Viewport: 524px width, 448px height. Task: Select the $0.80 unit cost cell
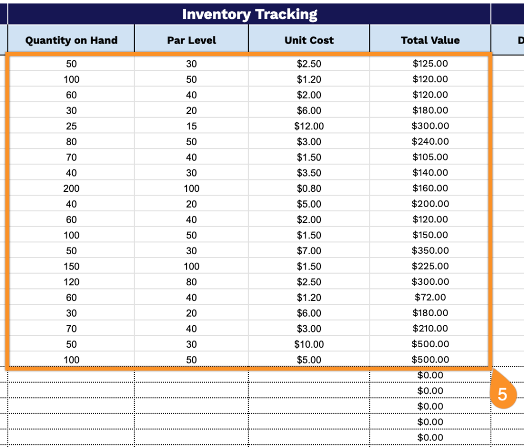(x=309, y=189)
